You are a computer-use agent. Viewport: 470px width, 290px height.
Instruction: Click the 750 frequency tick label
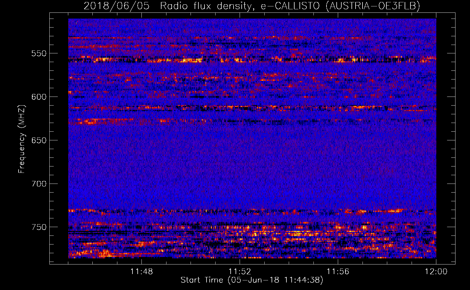click(39, 227)
